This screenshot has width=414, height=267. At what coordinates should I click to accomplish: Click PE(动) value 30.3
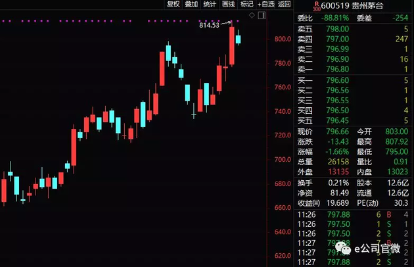pos(401,203)
